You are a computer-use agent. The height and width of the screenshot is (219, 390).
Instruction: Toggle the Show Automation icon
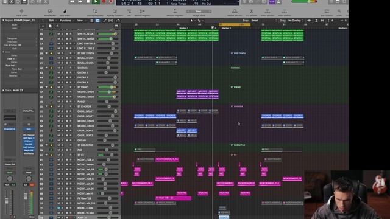click(104, 21)
